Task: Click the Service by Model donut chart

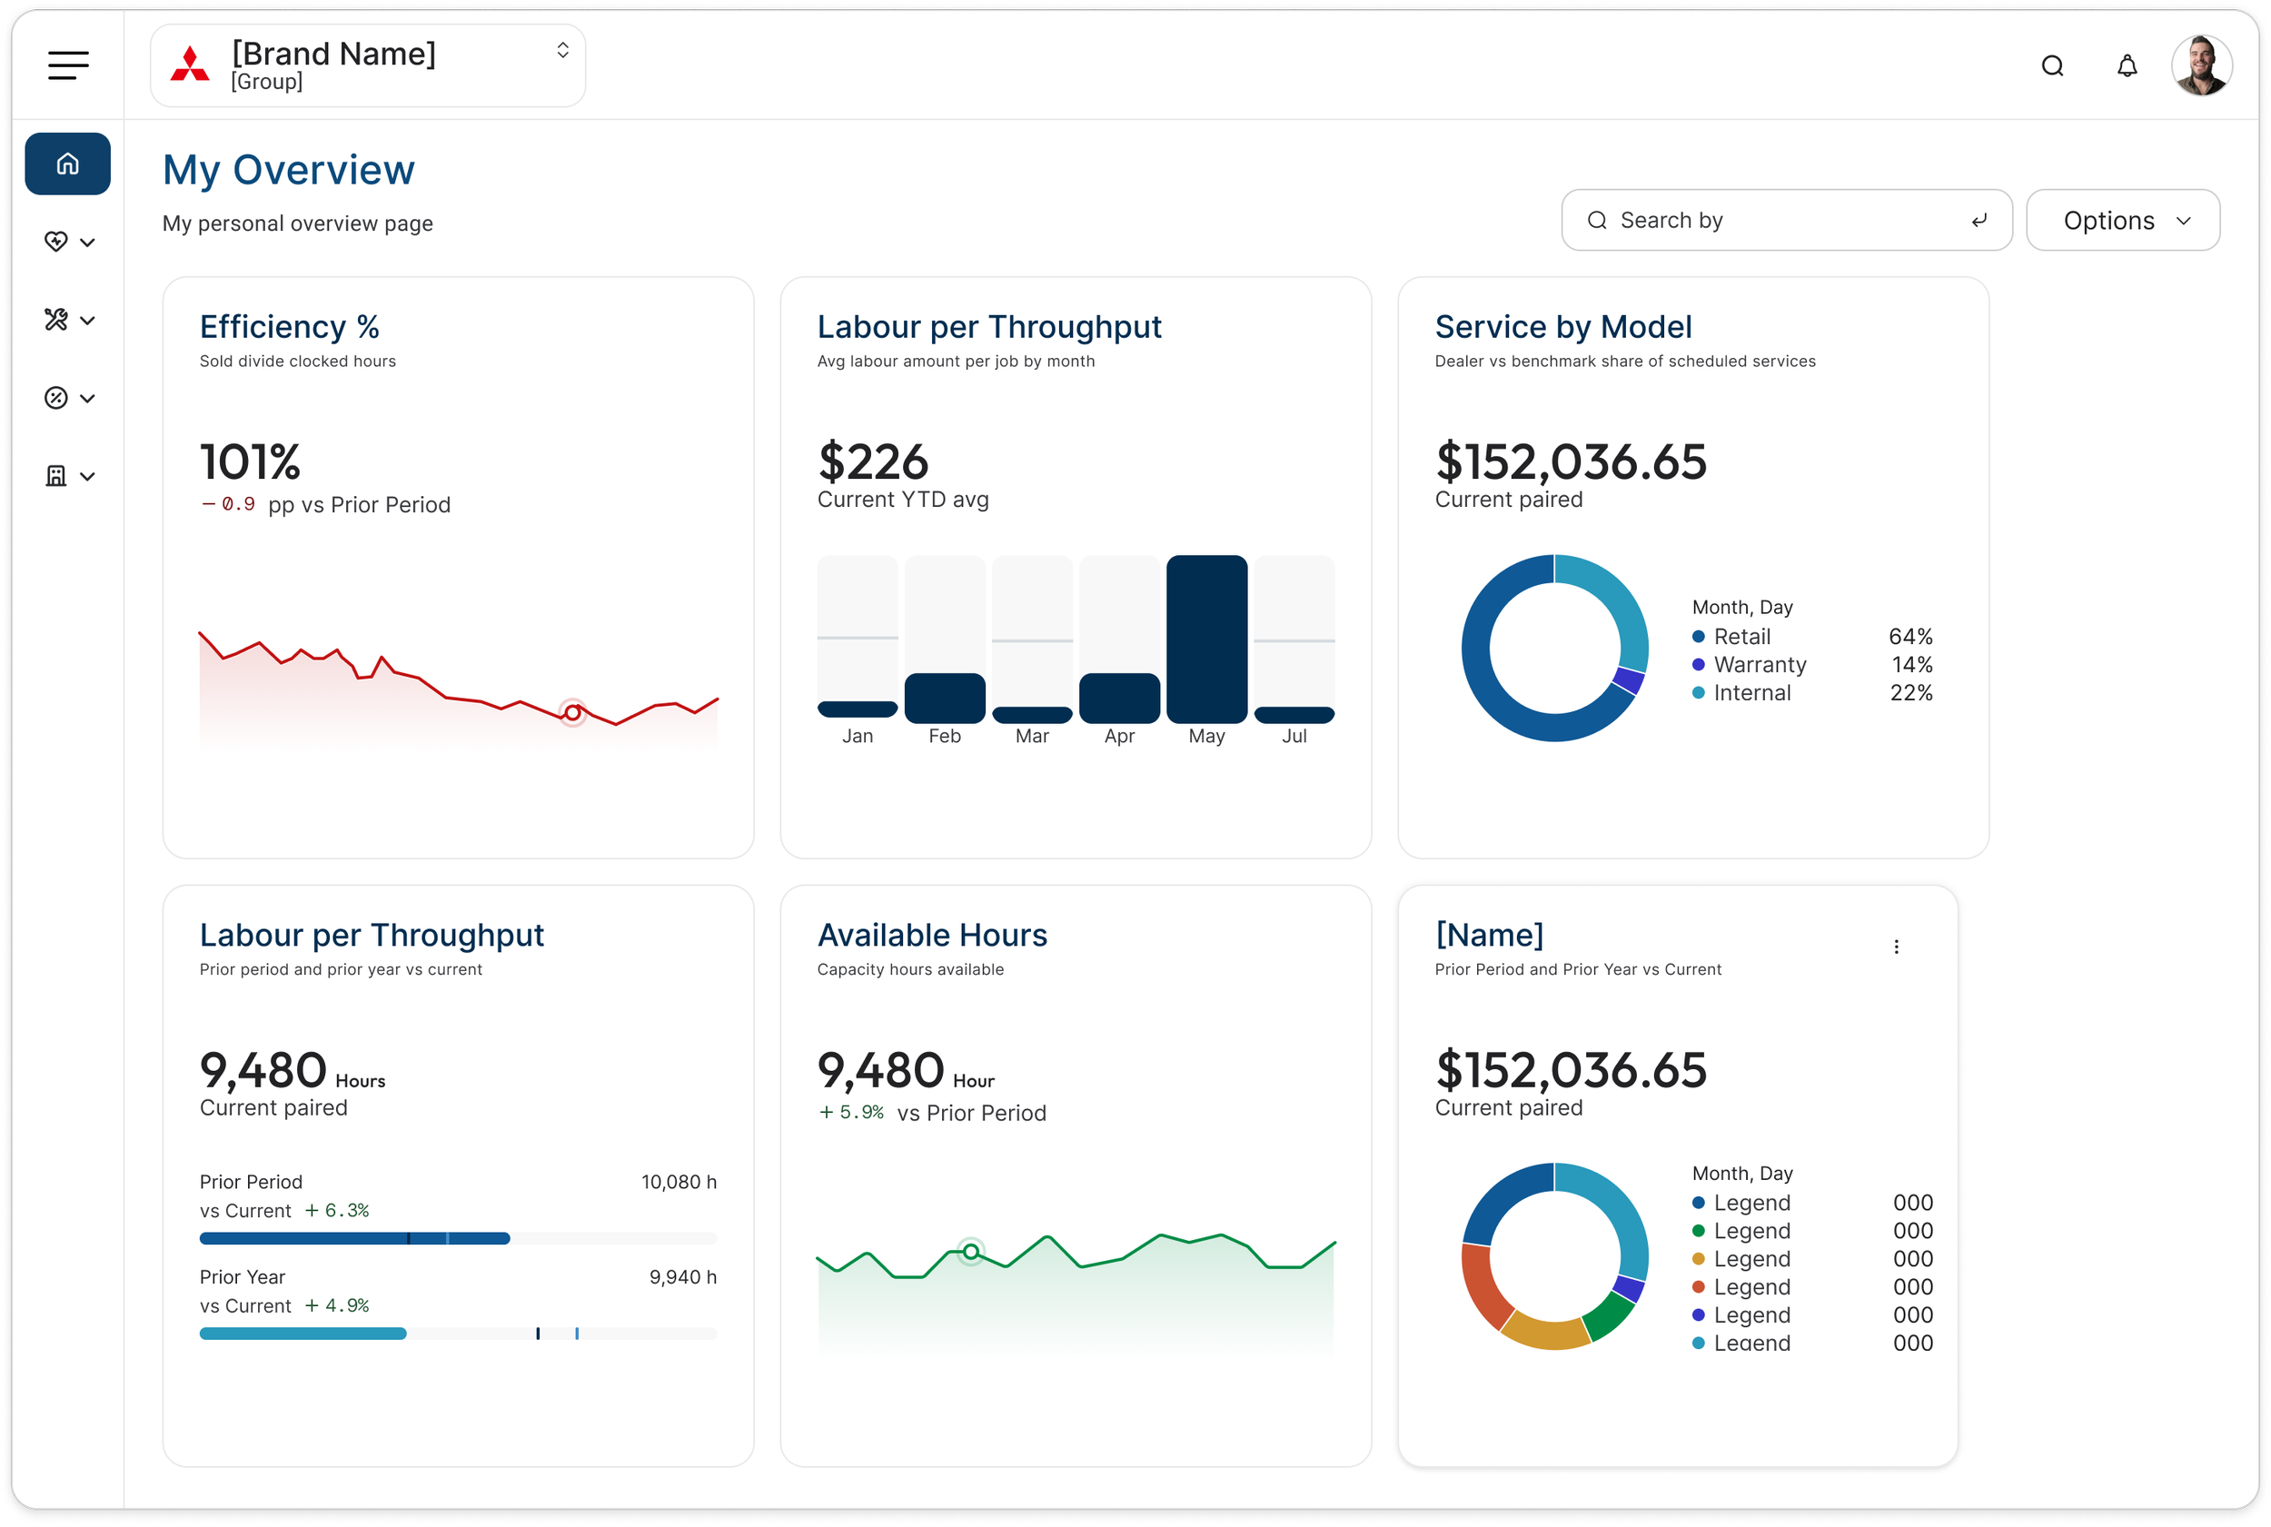Action: tap(1554, 649)
